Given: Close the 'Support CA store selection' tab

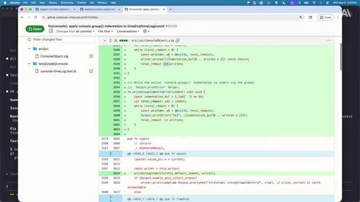Looking at the screenshot, I should point(74,10).
